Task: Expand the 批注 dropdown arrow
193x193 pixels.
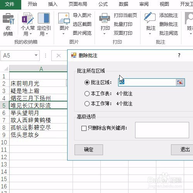Action: [150, 34]
